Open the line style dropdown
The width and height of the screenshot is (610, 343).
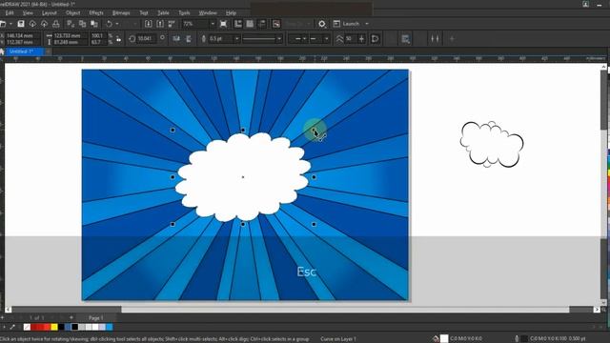[x=279, y=38]
